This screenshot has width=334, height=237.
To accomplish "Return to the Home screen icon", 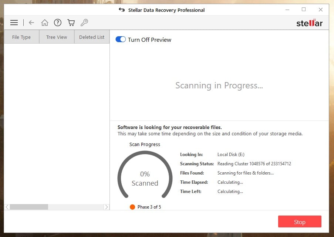I will [x=45, y=22].
